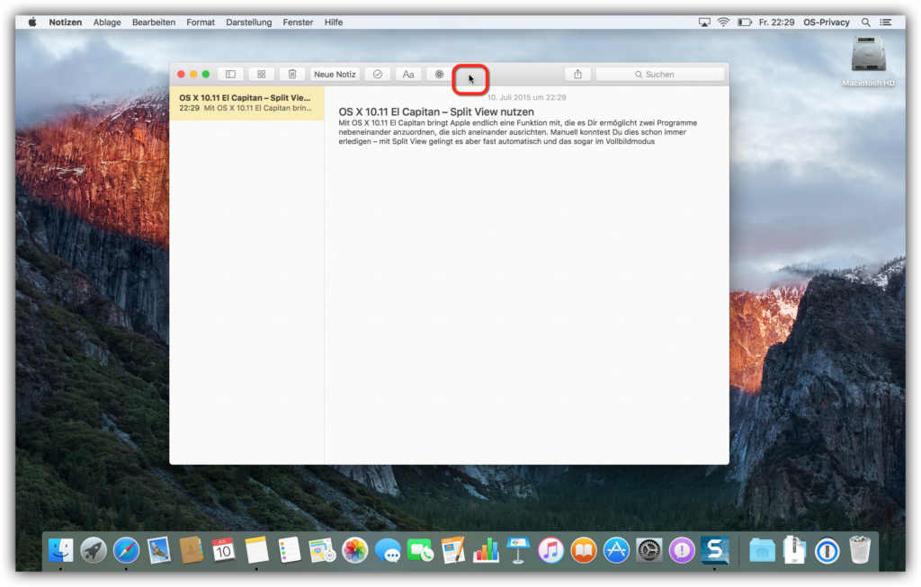Open the Format menu
Screen dimensions: 921x587
(201, 22)
